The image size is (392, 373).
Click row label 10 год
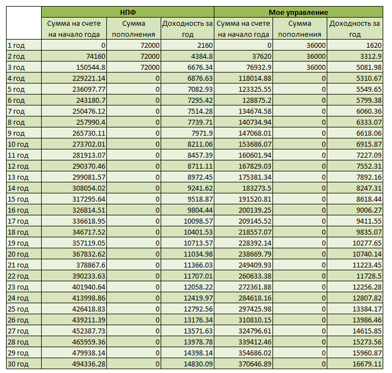click(x=24, y=144)
